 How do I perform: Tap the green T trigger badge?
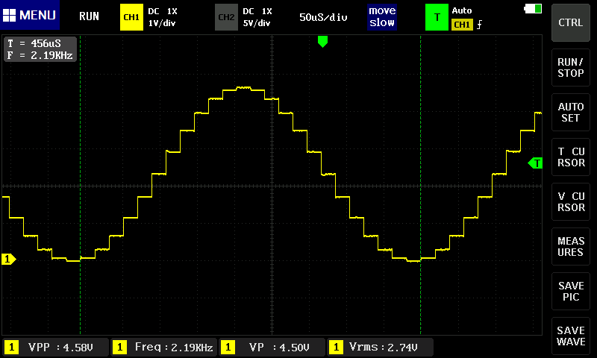tap(437, 17)
